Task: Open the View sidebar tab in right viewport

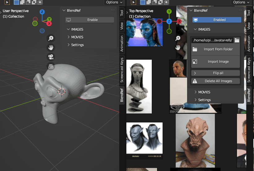Action: coord(249,26)
